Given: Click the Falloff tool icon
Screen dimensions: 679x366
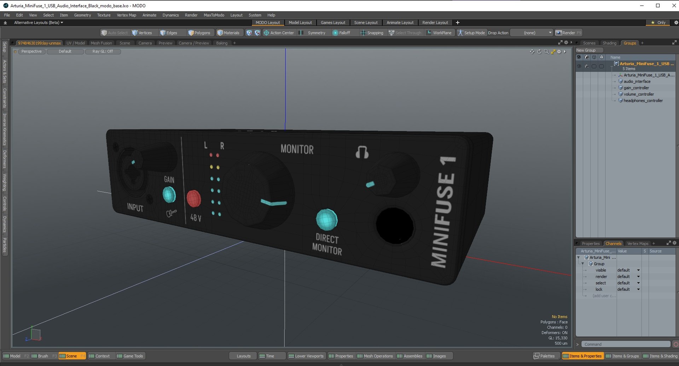Looking at the screenshot, I should pyautogui.click(x=335, y=33).
